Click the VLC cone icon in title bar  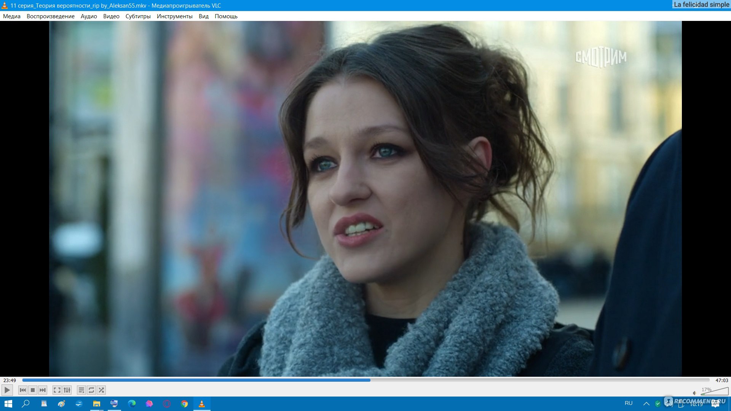tap(5, 5)
